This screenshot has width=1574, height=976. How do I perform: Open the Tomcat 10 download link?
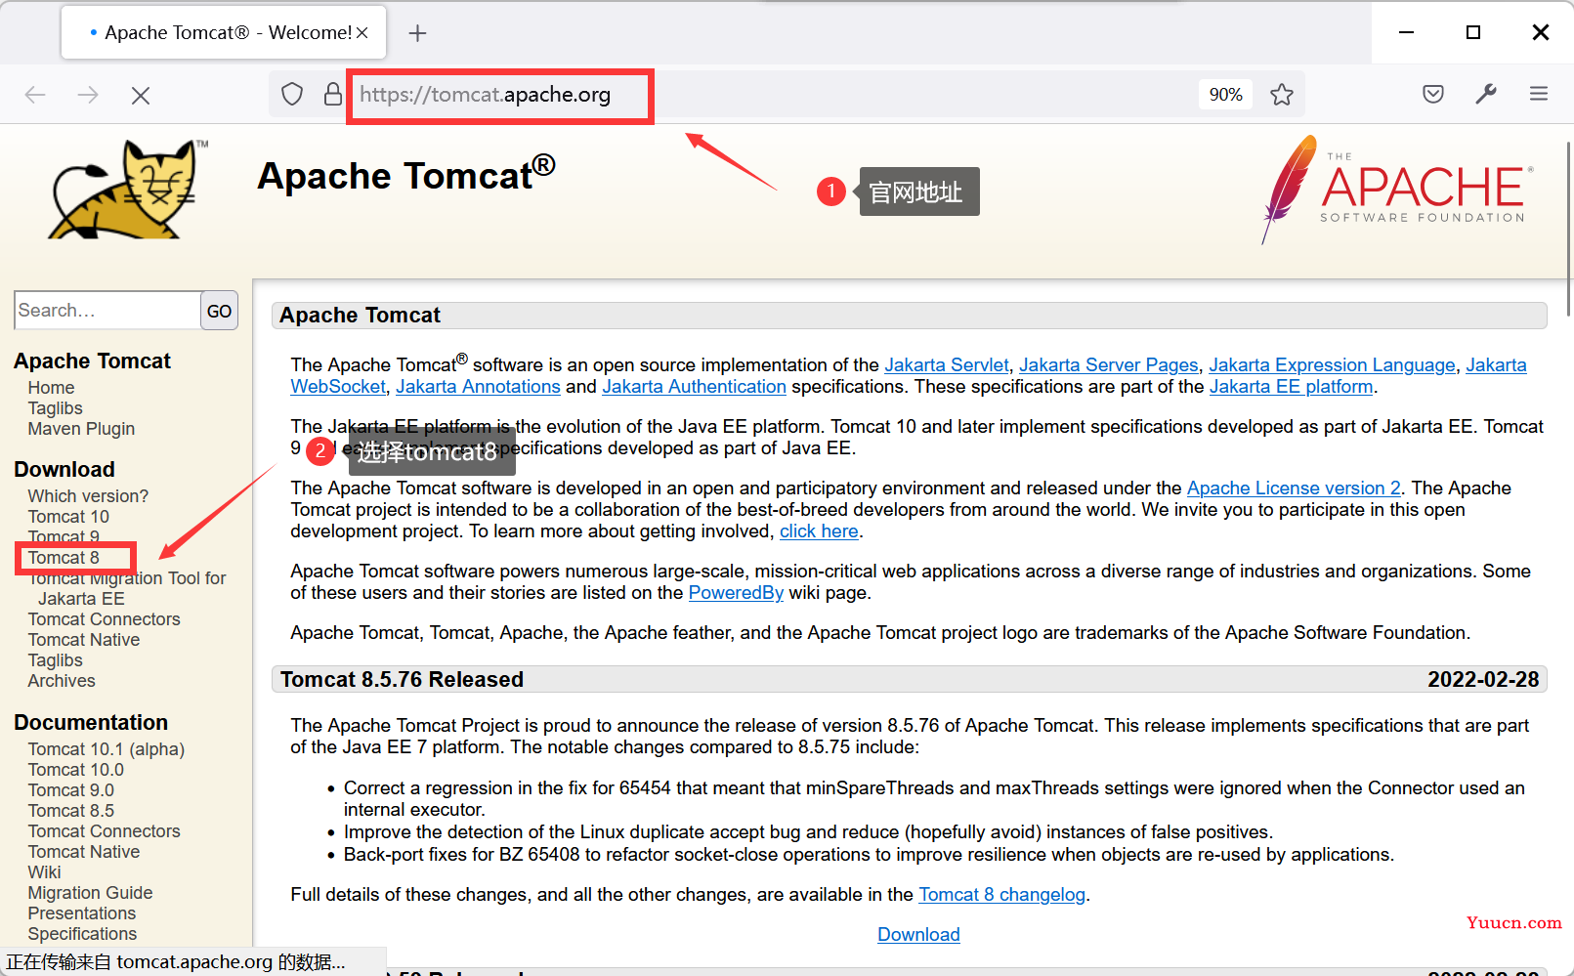pos(68,517)
